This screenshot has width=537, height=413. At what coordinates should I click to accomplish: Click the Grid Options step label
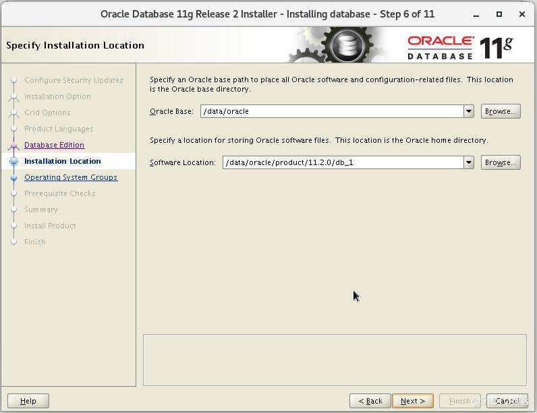47,113
